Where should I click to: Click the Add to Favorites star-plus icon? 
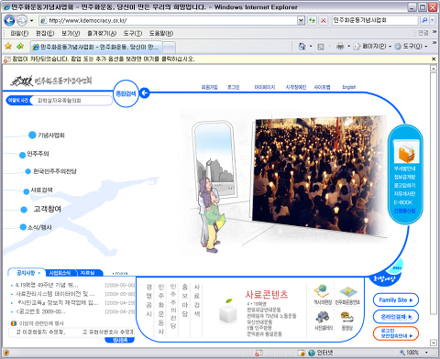pyautogui.click(x=20, y=46)
